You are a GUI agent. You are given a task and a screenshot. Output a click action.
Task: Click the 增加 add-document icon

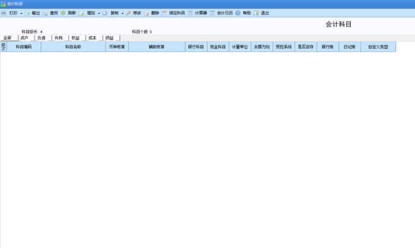tap(81, 13)
